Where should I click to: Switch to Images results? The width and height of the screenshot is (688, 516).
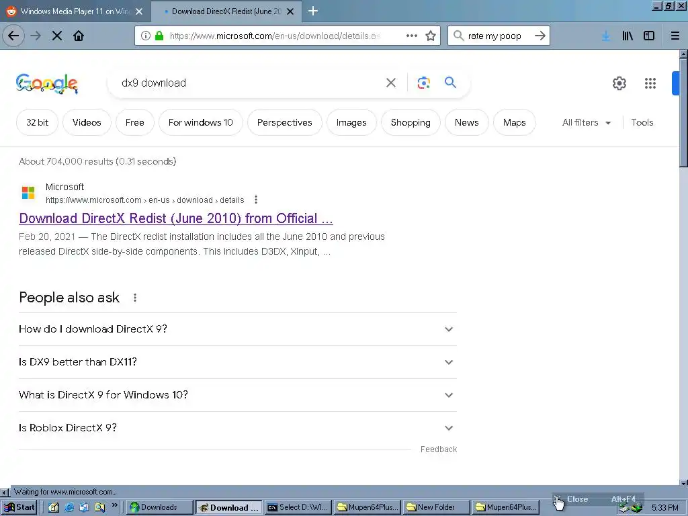(351, 122)
